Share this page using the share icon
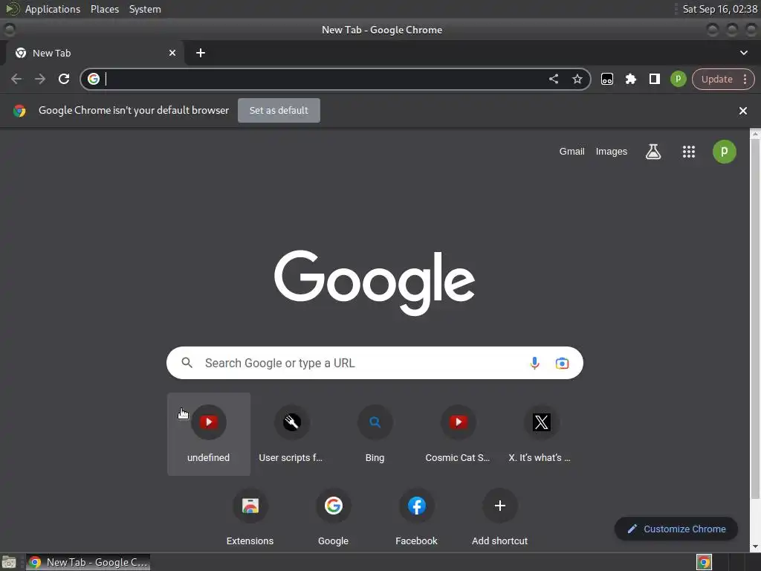761x571 pixels. click(x=553, y=79)
